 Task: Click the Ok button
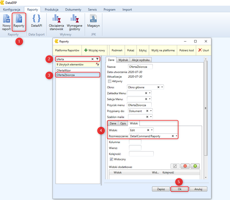[179, 189]
